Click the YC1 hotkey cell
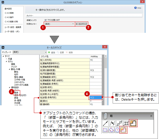The height and width of the screenshot is (139, 159). coord(96,70)
